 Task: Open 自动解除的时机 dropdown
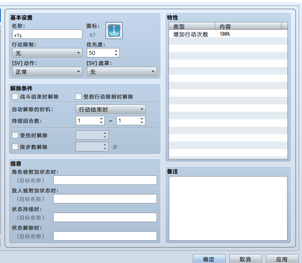click(111, 109)
